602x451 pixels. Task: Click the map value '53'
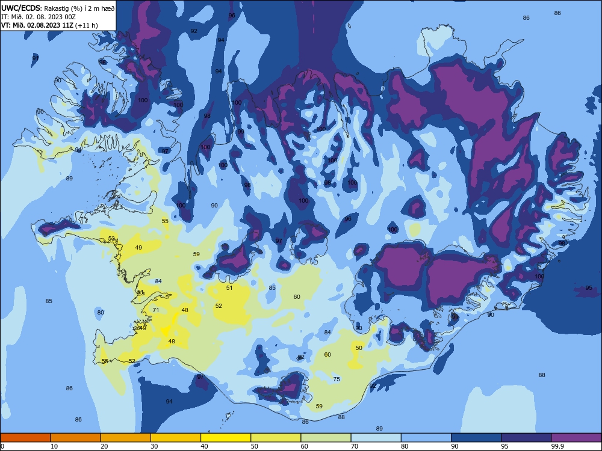[112, 238]
